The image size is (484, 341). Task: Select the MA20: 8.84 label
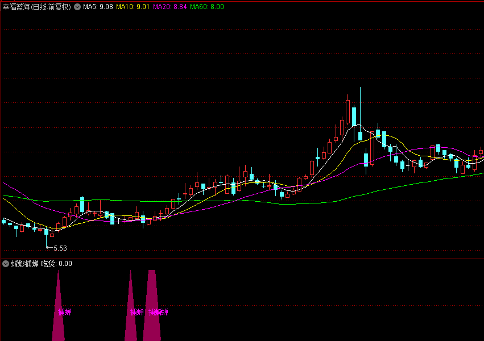click(170, 7)
